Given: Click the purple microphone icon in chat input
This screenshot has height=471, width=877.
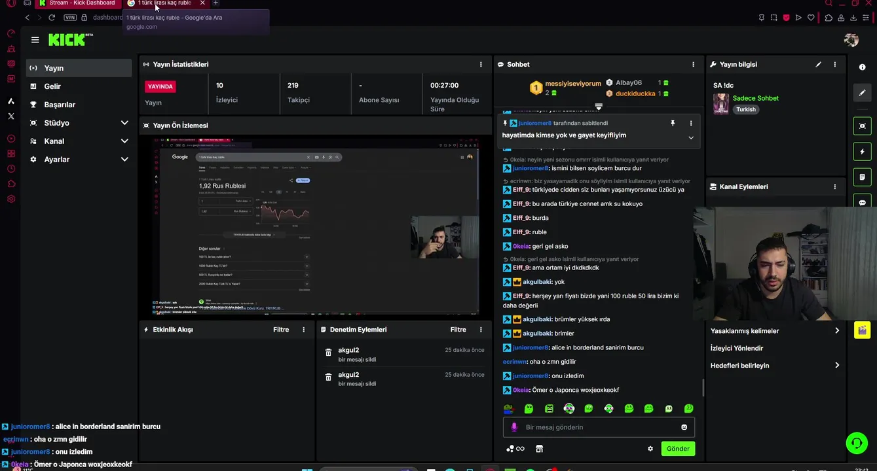Looking at the screenshot, I should [x=514, y=427].
